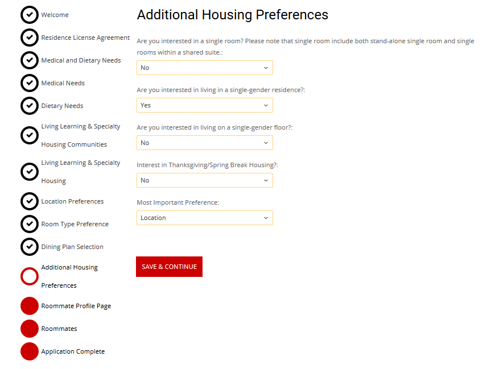
Task: Navigate to Medical and Dietary Needs step
Action: point(81,60)
